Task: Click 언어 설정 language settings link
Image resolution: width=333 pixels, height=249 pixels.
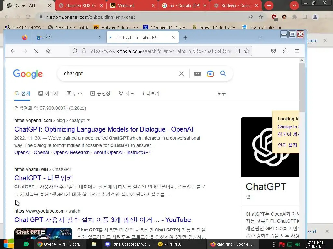Action: 287,145
